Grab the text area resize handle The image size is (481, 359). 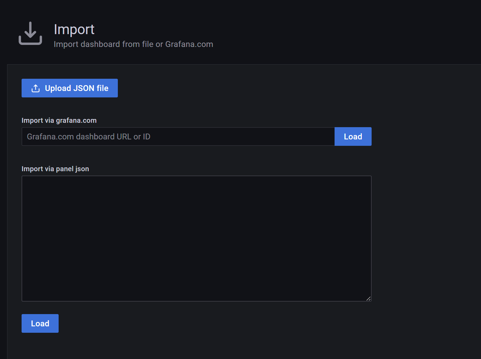point(368,298)
